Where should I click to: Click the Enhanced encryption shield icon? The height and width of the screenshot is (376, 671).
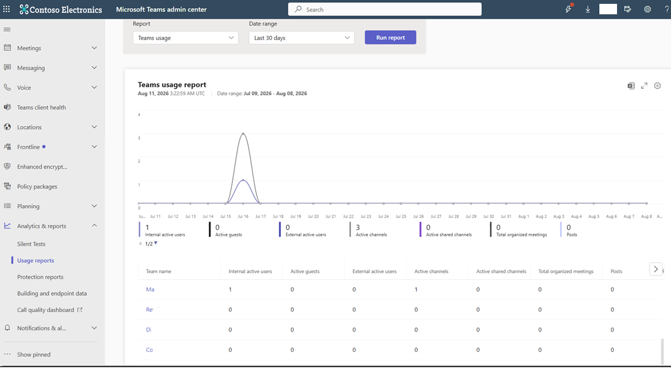[7, 167]
